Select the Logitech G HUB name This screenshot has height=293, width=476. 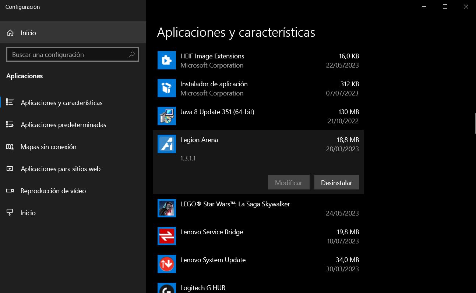tap(203, 288)
